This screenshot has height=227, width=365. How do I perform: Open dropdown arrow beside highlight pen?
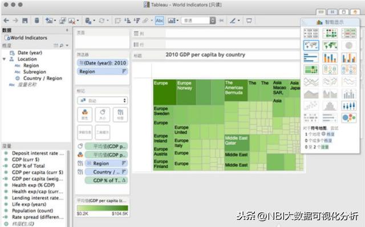click(x=239, y=20)
